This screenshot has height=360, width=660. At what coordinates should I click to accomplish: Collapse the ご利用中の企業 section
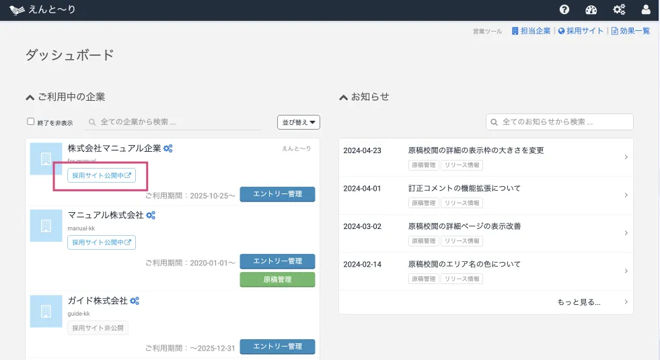coord(30,97)
